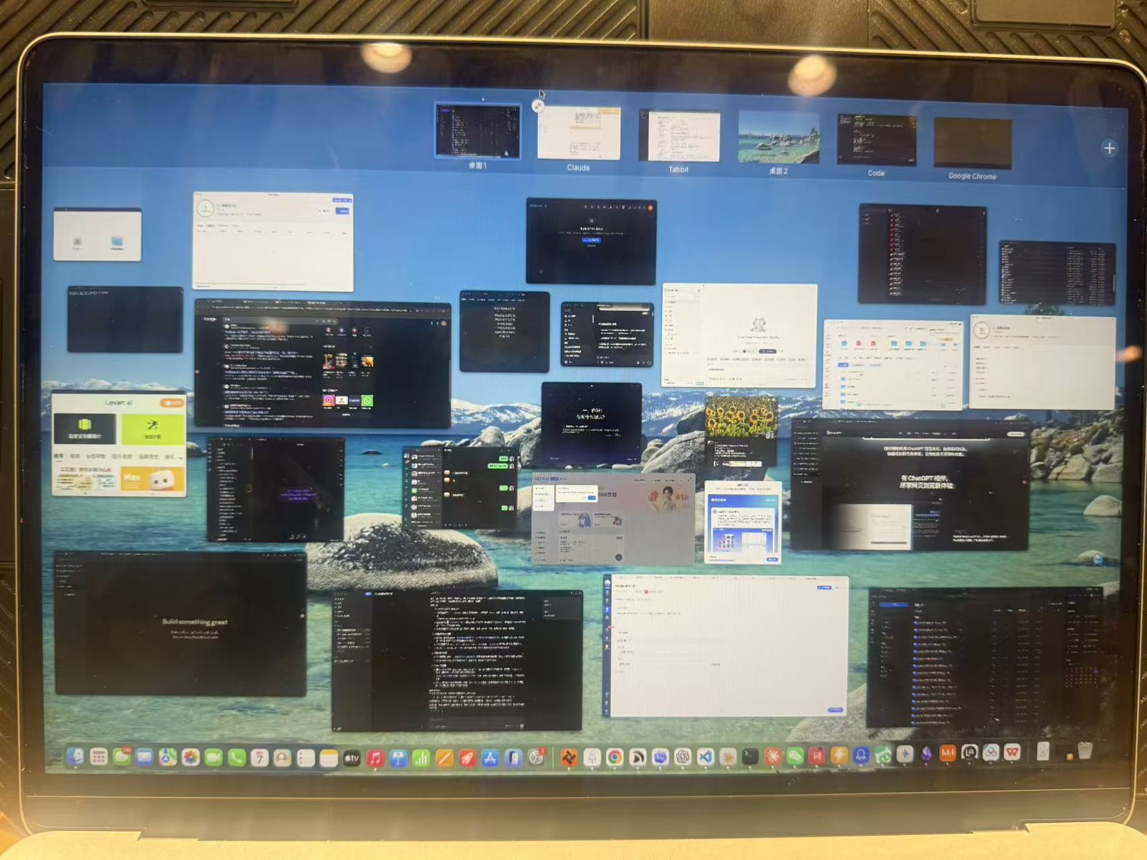Select the sunflower photo window
The width and height of the screenshot is (1147, 860).
(x=740, y=431)
